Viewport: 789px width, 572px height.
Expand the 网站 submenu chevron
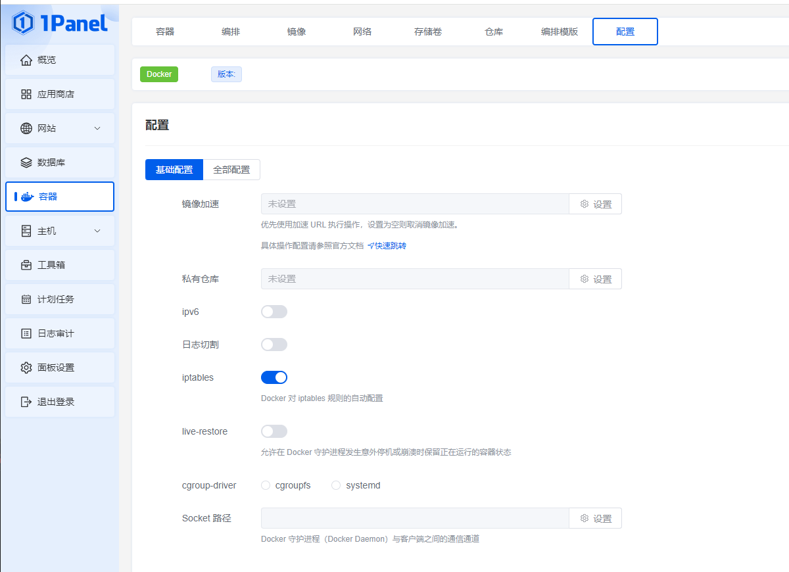97,128
